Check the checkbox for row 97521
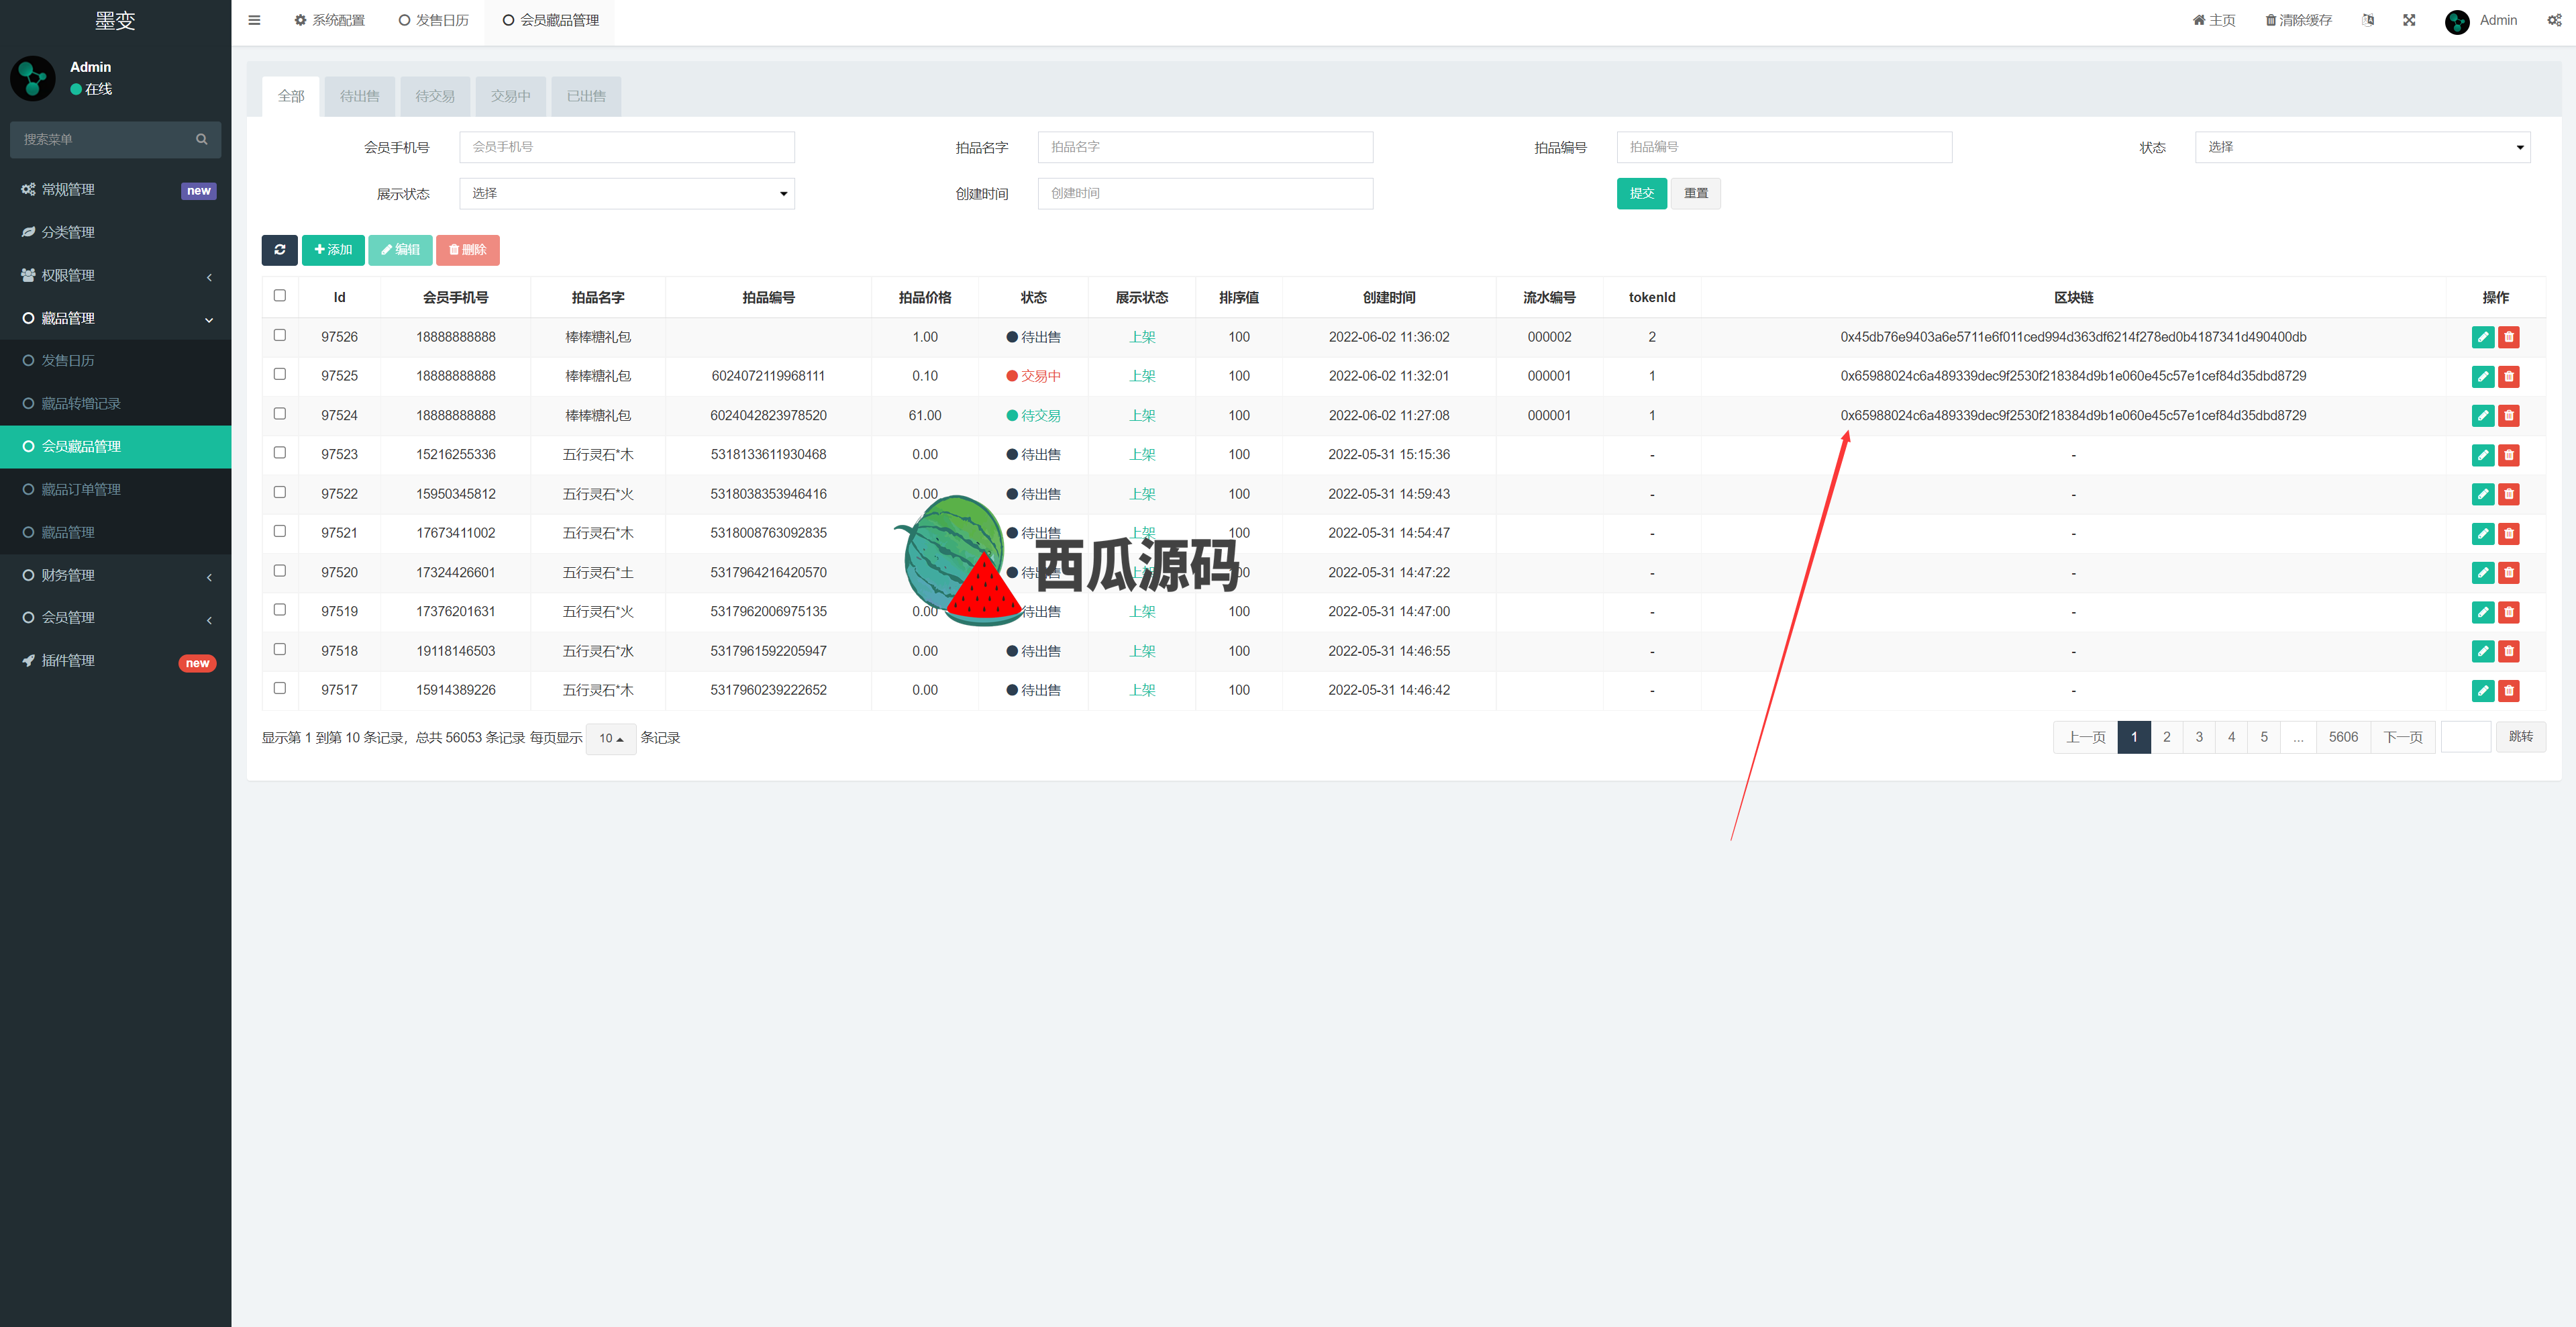The image size is (2576, 1327). 280,531
